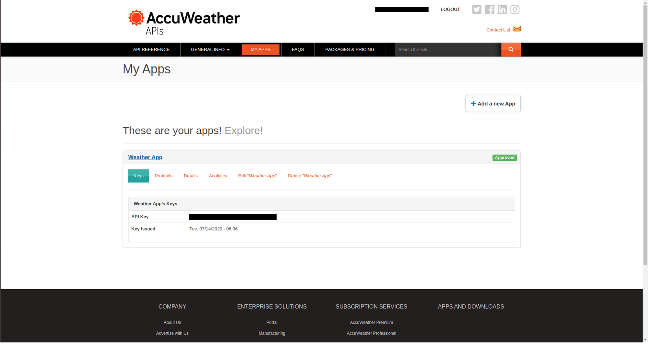Open the AccuWeather Professional footer link

(372, 333)
